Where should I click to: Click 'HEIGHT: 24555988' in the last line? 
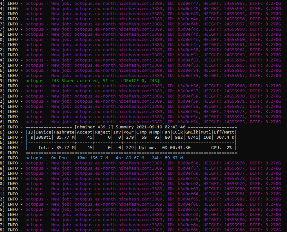(x=224, y=230)
